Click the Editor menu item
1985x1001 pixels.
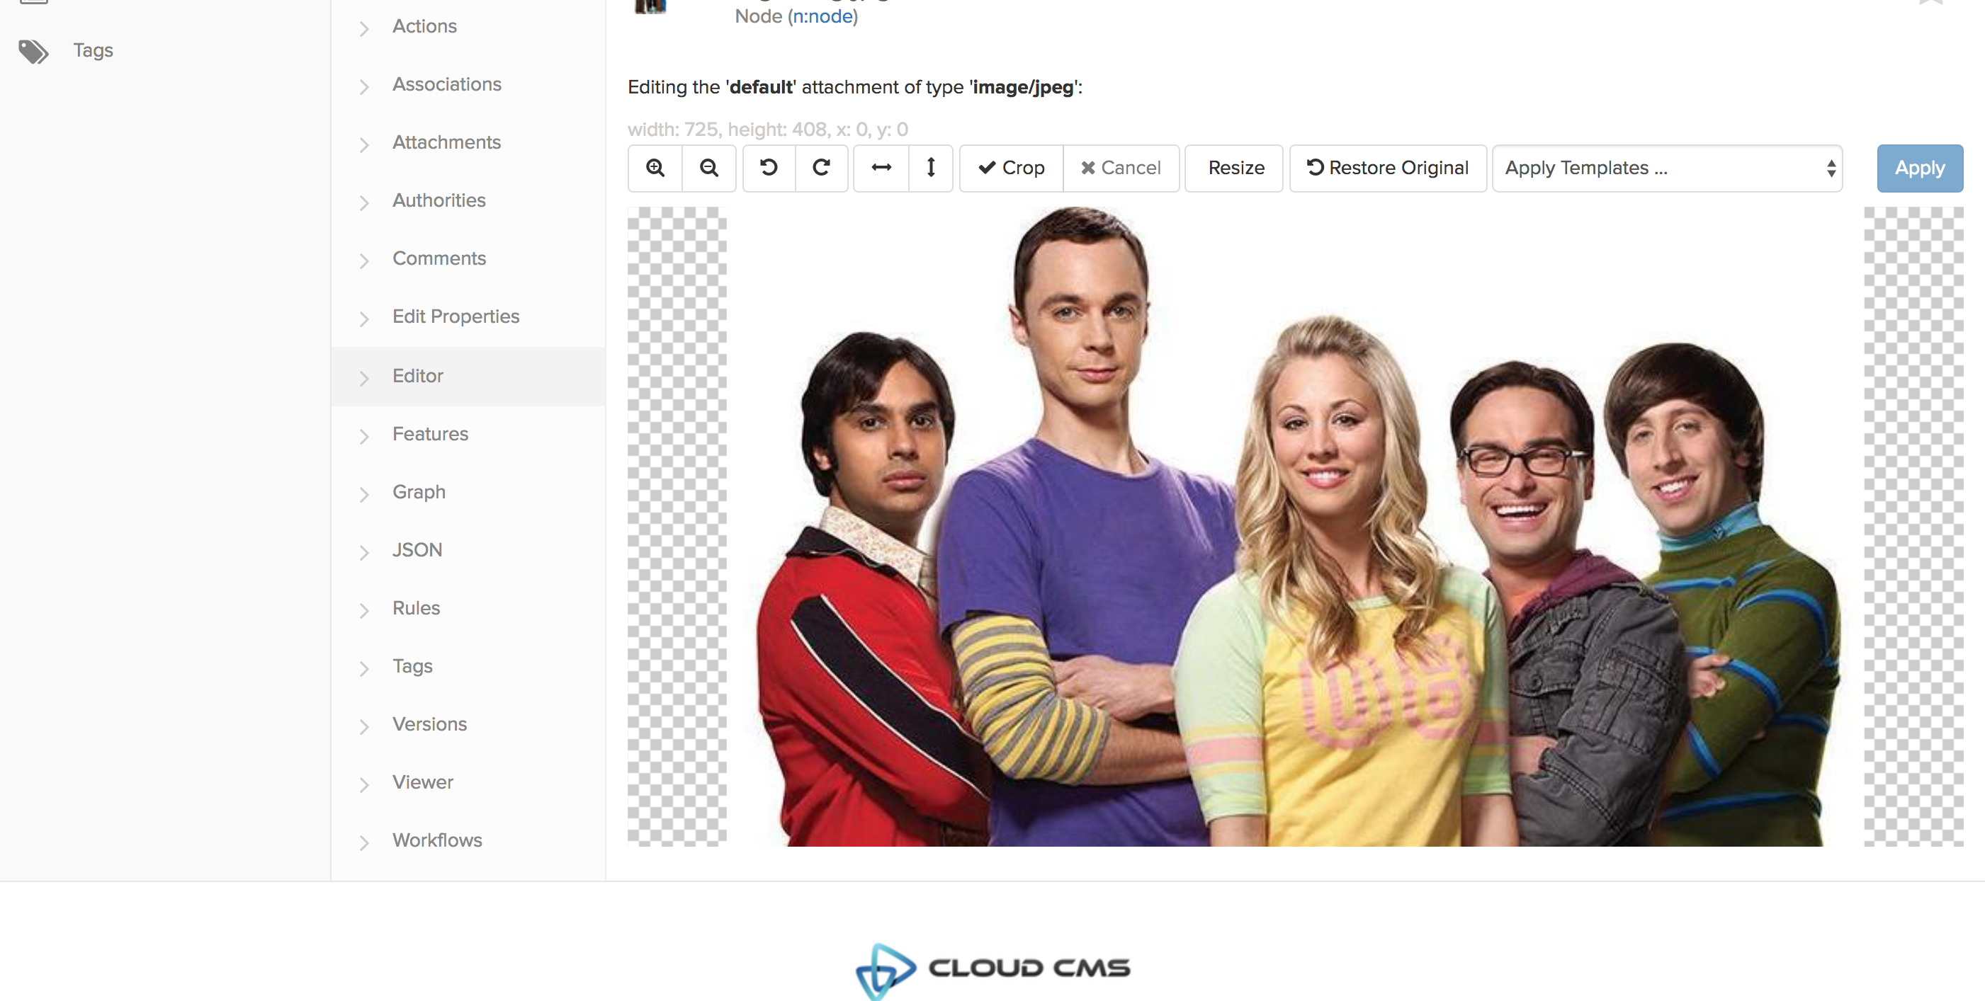(x=419, y=374)
